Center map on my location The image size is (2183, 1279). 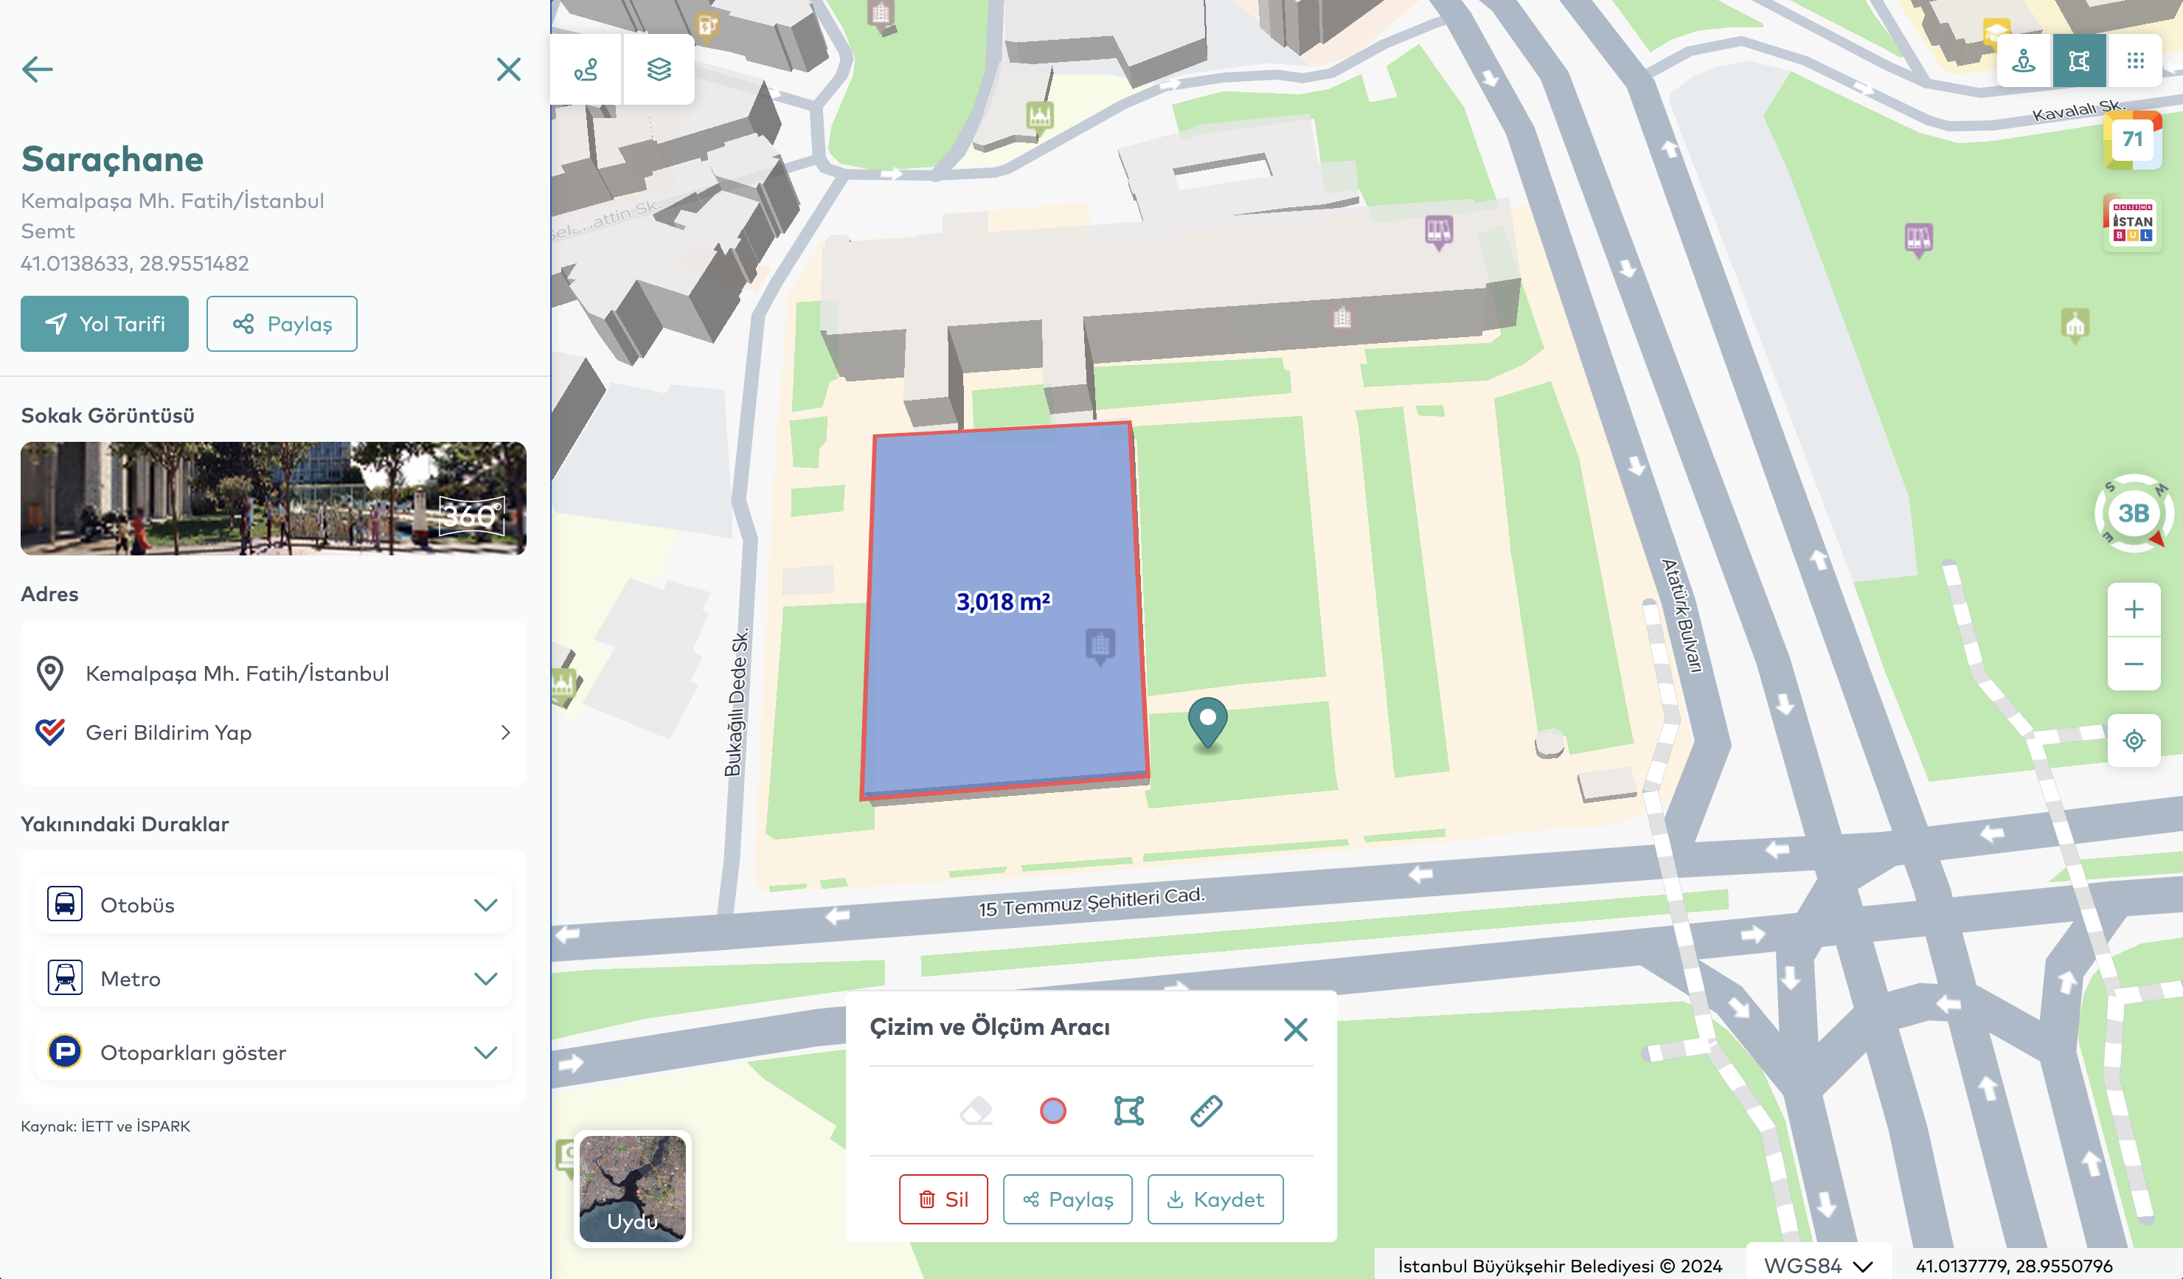pyautogui.click(x=2134, y=740)
